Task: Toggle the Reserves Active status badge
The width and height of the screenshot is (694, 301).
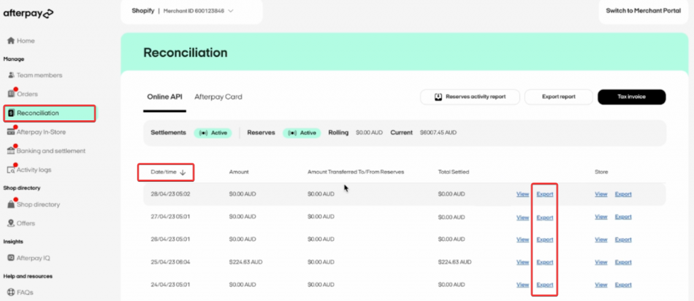Action: pos(301,133)
